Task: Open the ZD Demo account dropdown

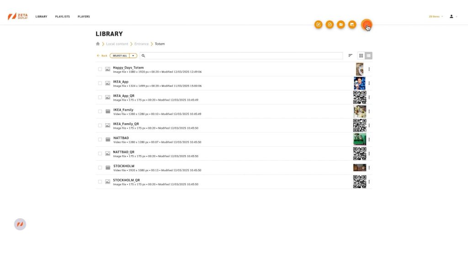Action: (x=436, y=16)
